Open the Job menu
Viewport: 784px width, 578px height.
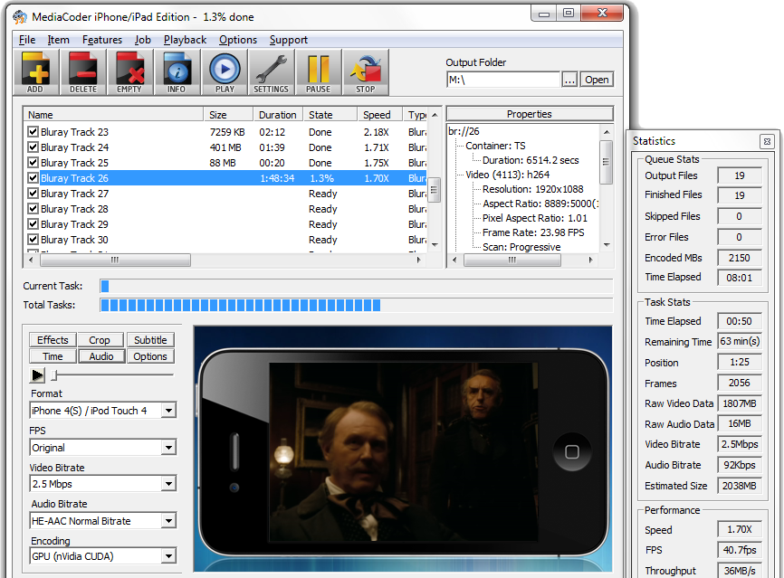point(142,40)
